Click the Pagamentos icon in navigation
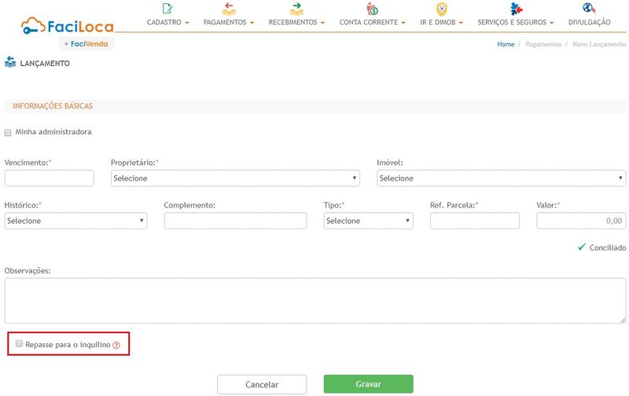This screenshot has width=629, height=396. (x=229, y=9)
